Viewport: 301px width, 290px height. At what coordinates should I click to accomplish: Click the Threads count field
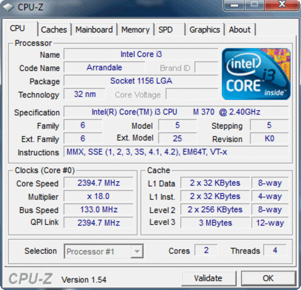coord(275,250)
